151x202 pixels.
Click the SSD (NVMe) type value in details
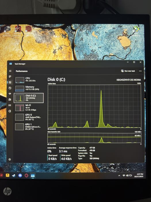[x=94, y=158]
